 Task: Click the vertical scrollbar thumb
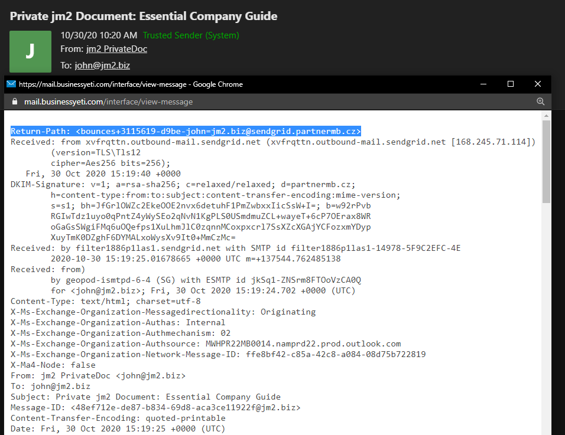547,162
